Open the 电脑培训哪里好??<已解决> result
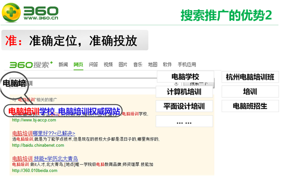Image resolution: width=282 pixels, height=176 pixels. point(44,133)
